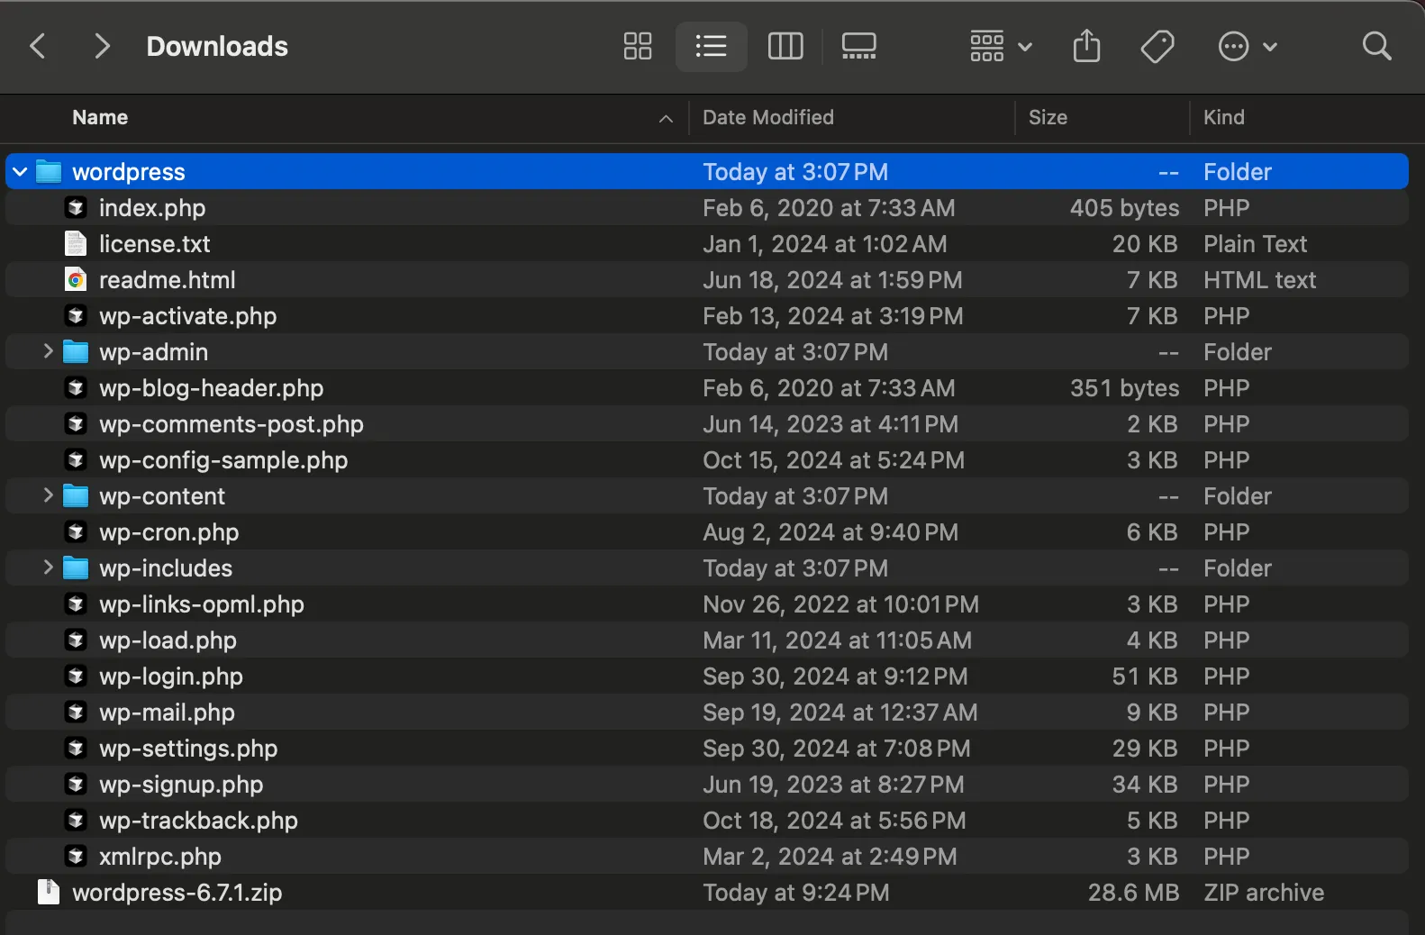Select the file name wordpress-6.7.1.zip
Image resolution: width=1425 pixels, height=935 pixels.
[x=177, y=893]
